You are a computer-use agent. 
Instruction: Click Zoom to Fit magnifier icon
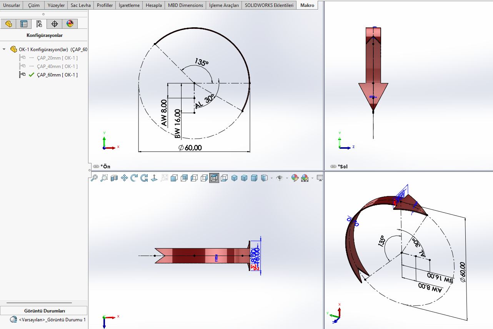click(x=94, y=178)
